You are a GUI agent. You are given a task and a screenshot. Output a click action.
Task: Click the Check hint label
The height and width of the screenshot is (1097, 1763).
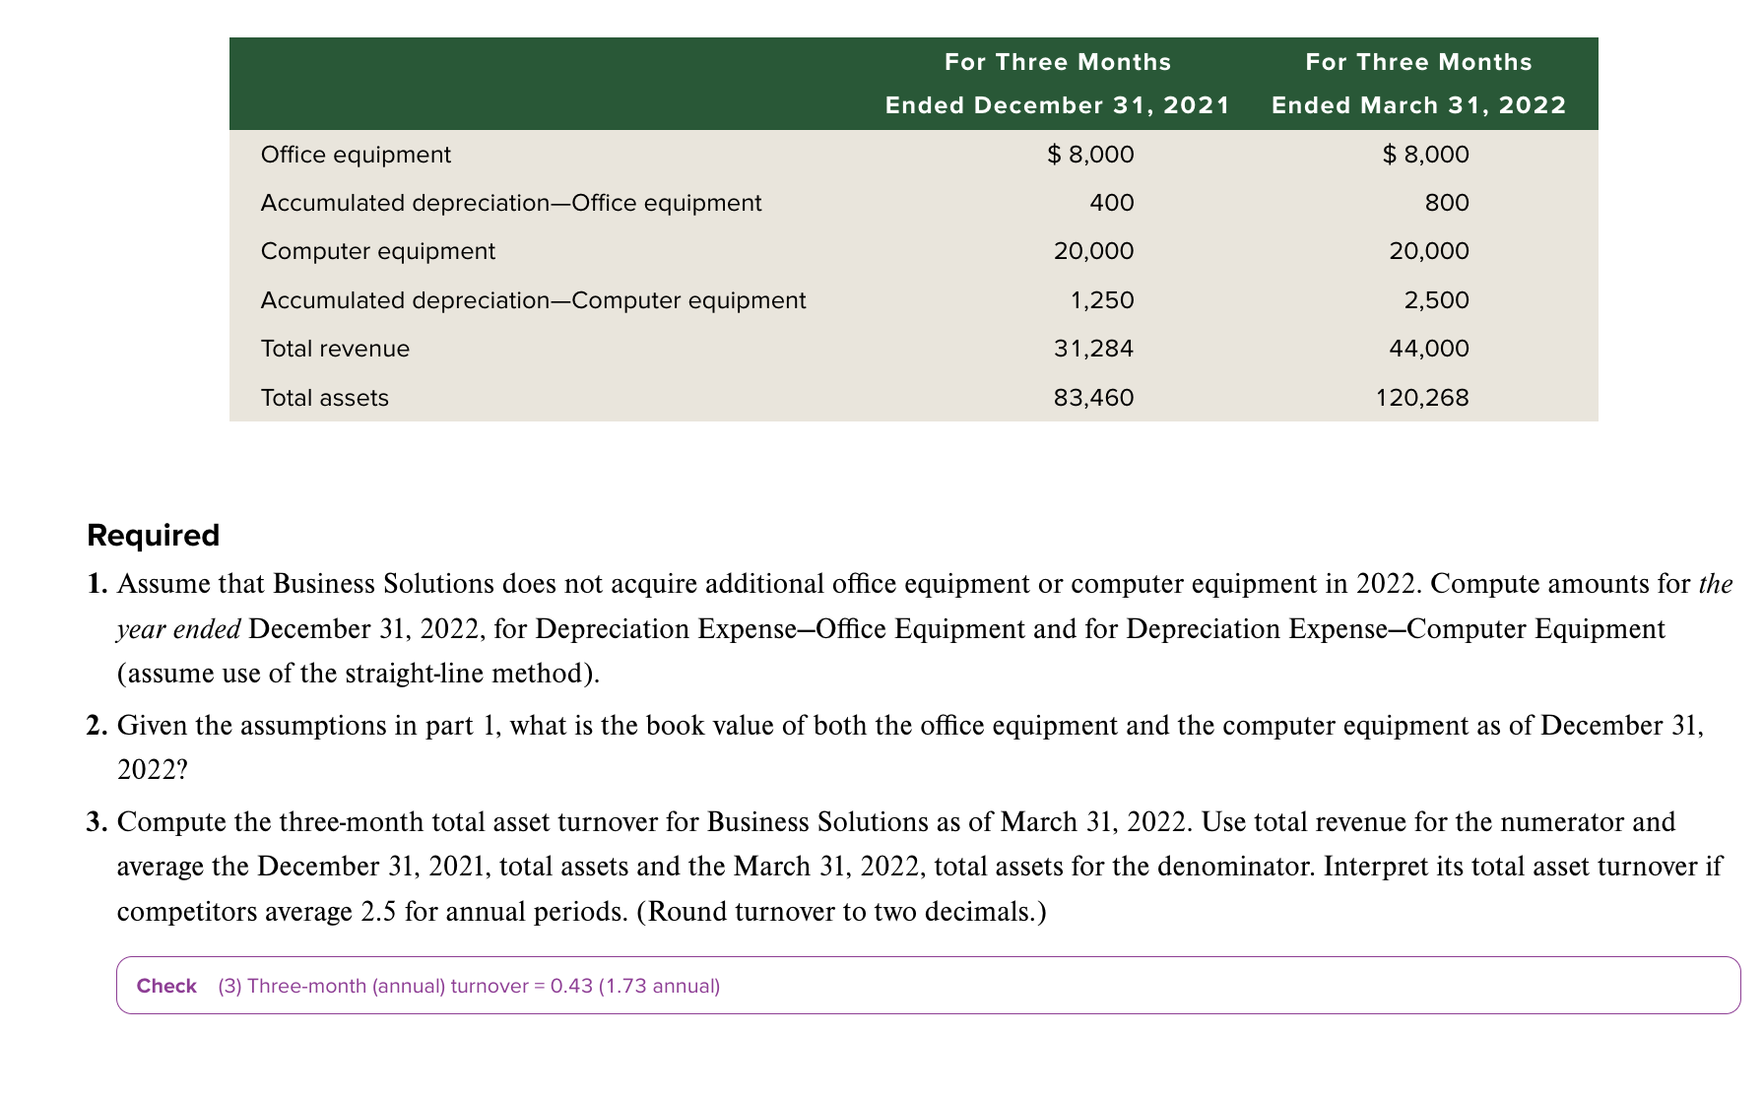167,986
